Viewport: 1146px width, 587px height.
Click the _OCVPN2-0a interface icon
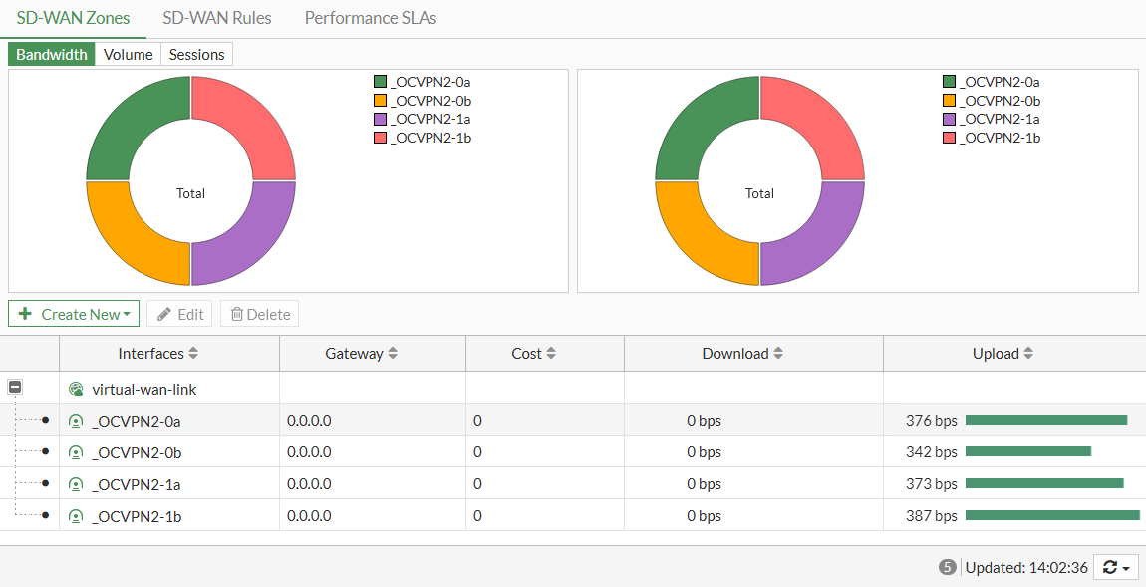(76, 421)
